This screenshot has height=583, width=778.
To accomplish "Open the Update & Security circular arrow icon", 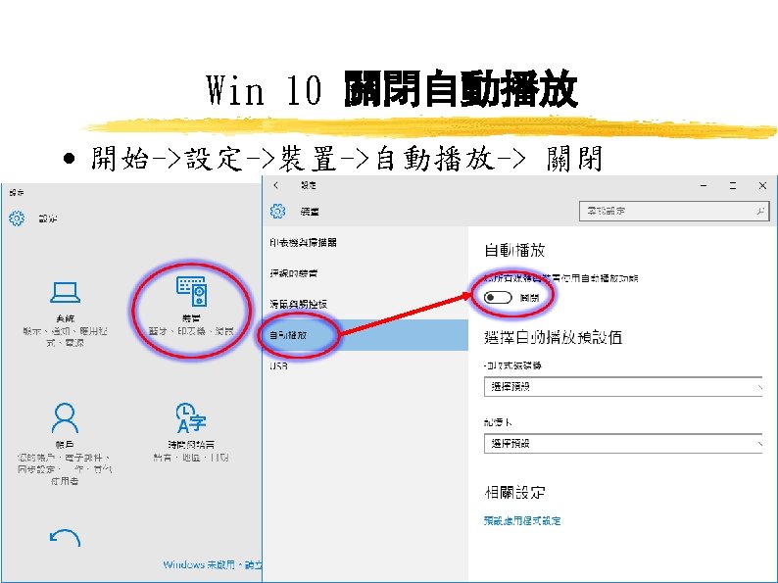I will [x=65, y=538].
